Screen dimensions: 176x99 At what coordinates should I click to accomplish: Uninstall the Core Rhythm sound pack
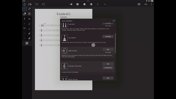tap(108, 37)
